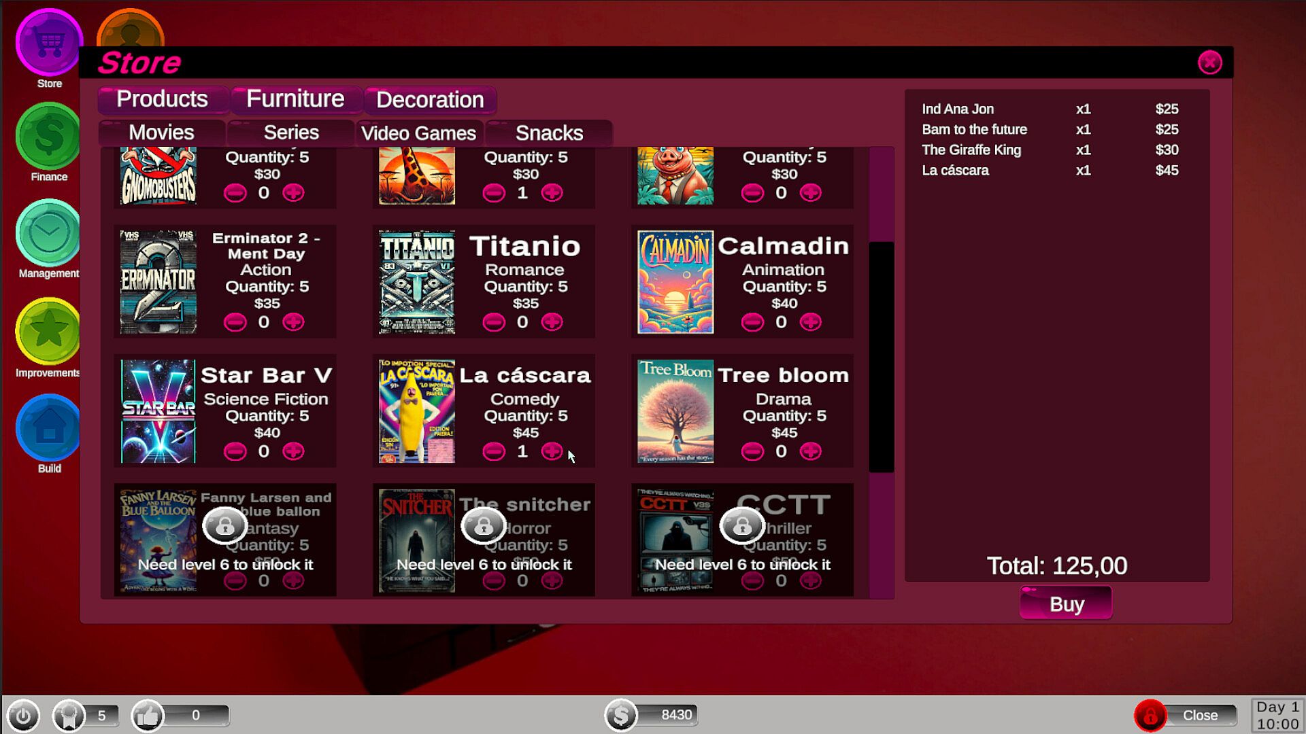Click the dollar coin money icon
Screen dimensions: 1306x734
tap(621, 715)
